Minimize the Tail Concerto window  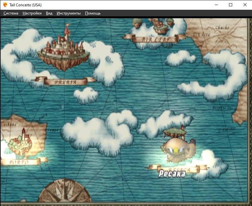click(x=216, y=5)
